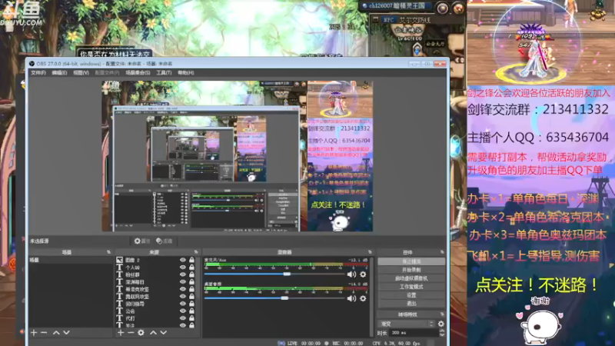Click the 滤镜 filters button above docks
Screen dimensions: 615x346
[x=164, y=241]
